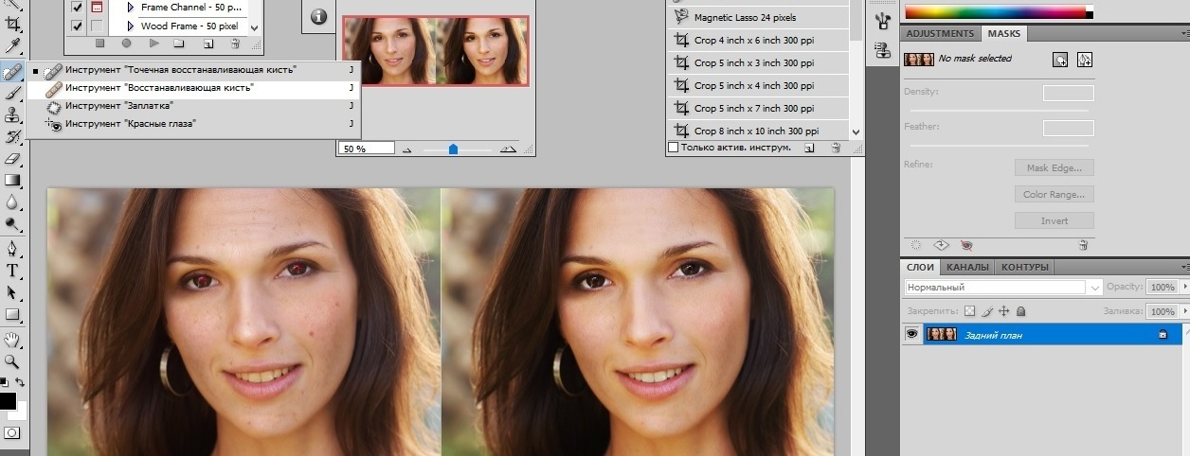The image size is (1190, 456).
Task: Click the add vector mask icon
Action: 1086,59
